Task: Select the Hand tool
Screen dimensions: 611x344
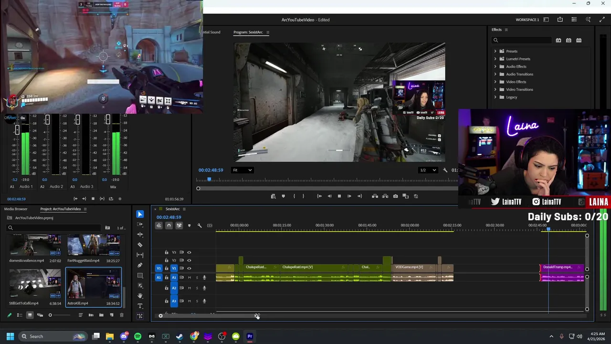Action: tap(140, 296)
